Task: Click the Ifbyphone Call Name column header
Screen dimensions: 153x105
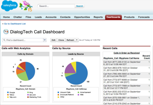Action: [x=121, y=58]
